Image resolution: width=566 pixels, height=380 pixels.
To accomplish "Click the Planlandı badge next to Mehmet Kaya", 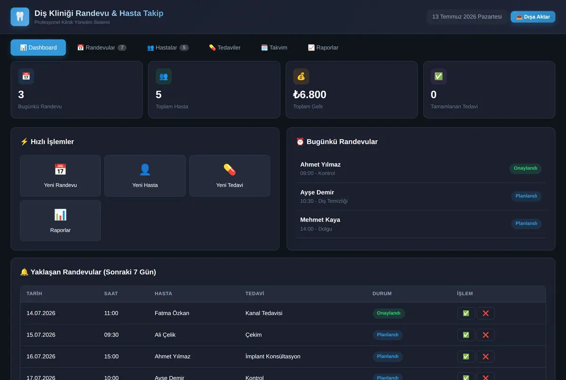I will (x=526, y=223).
